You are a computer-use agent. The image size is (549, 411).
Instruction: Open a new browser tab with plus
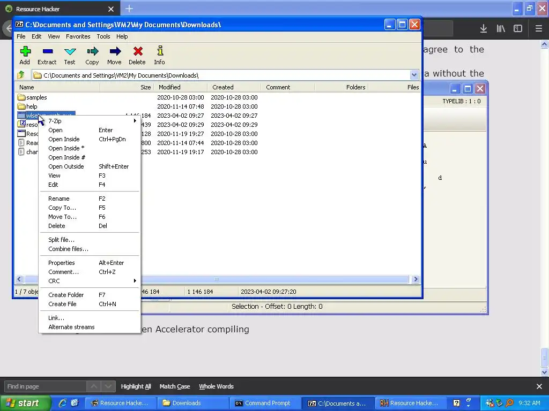click(129, 9)
